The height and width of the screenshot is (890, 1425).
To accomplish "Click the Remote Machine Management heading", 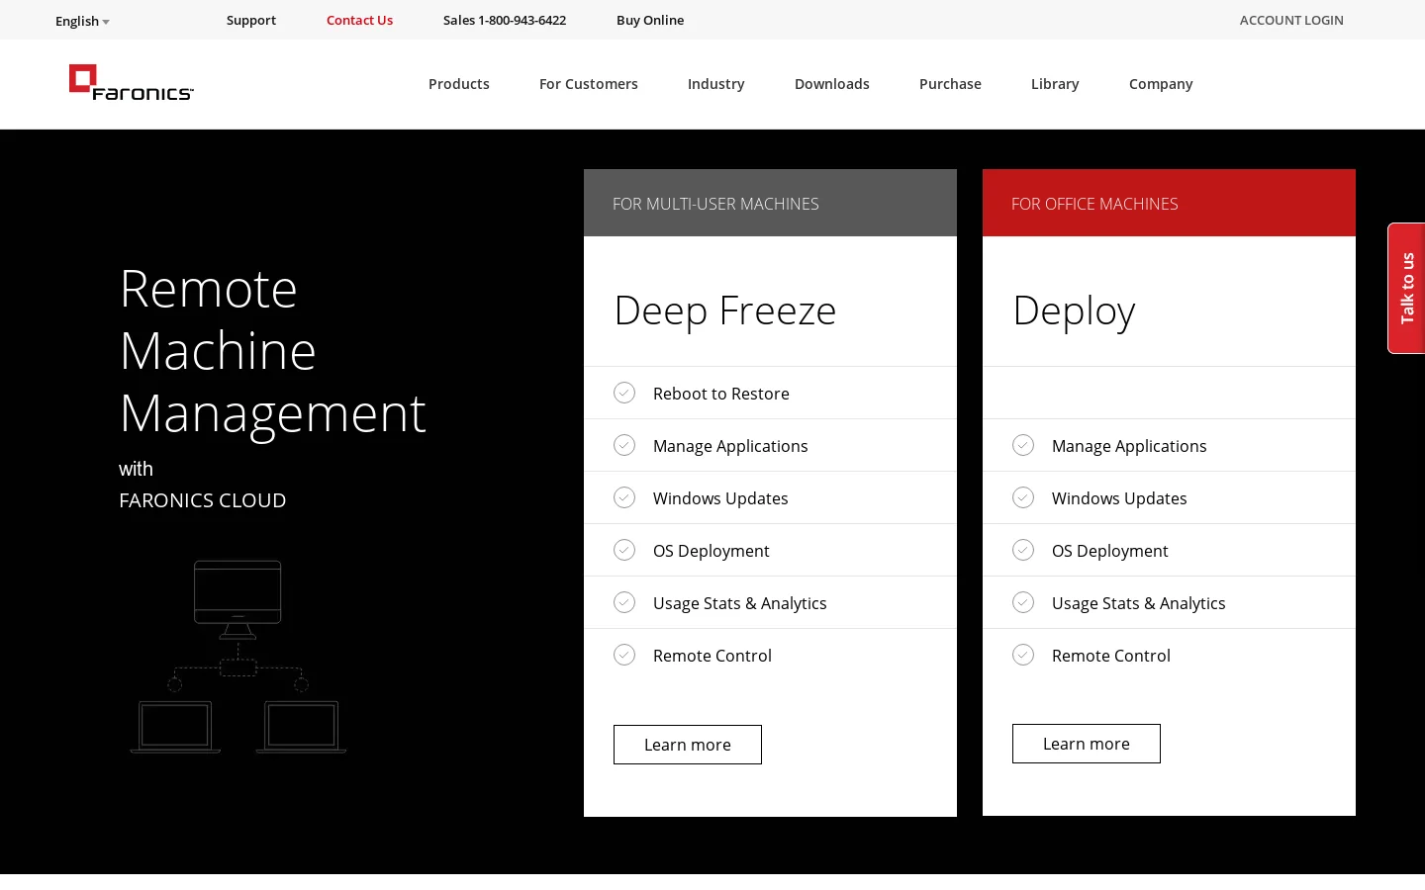I will [273, 351].
